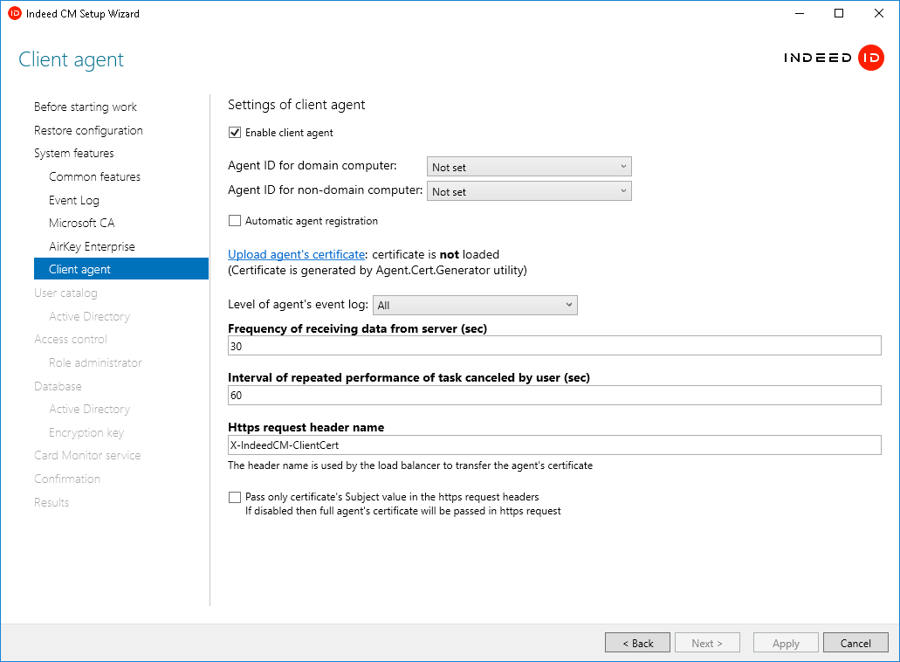Image resolution: width=900 pixels, height=662 pixels.
Task: Open Microsoft CA settings
Action: pyautogui.click(x=81, y=223)
